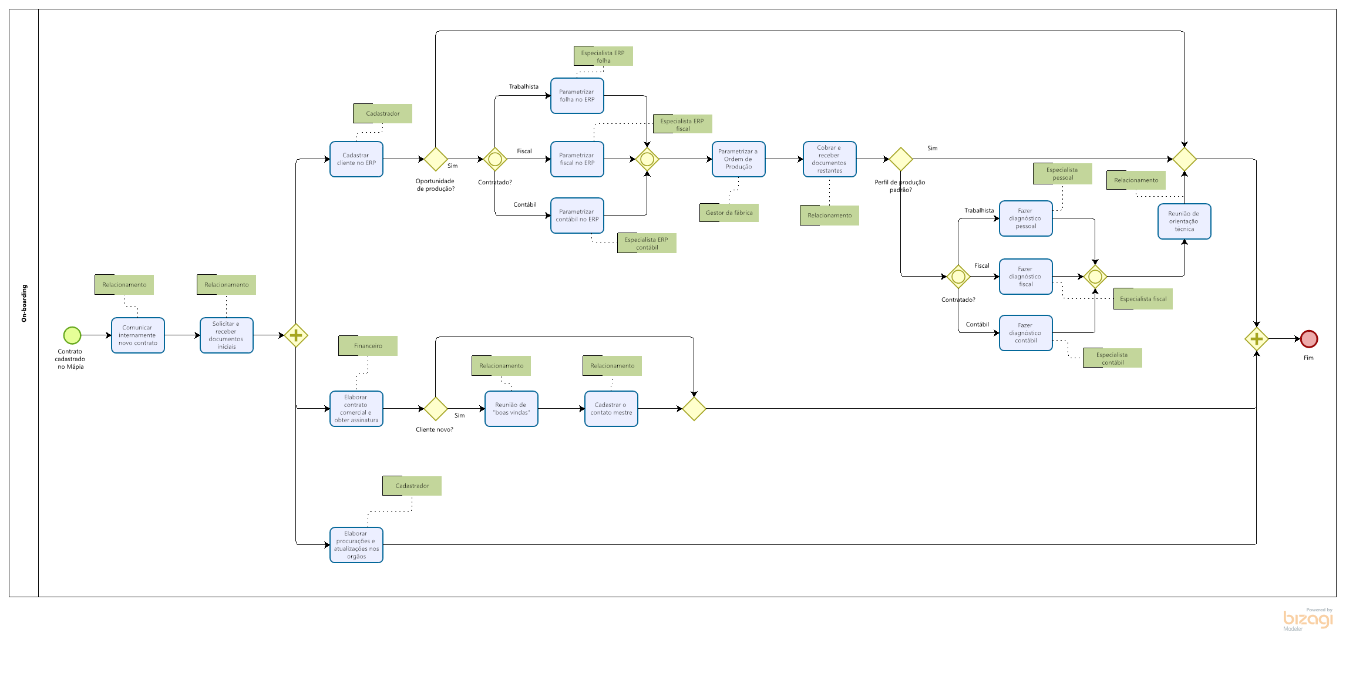The height and width of the screenshot is (673, 1346).
Task: Click Especialista contábil annotation
Action: pyautogui.click(x=1113, y=358)
